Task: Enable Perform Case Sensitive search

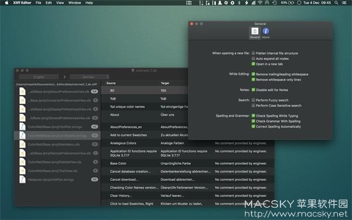Action: tap(253, 106)
